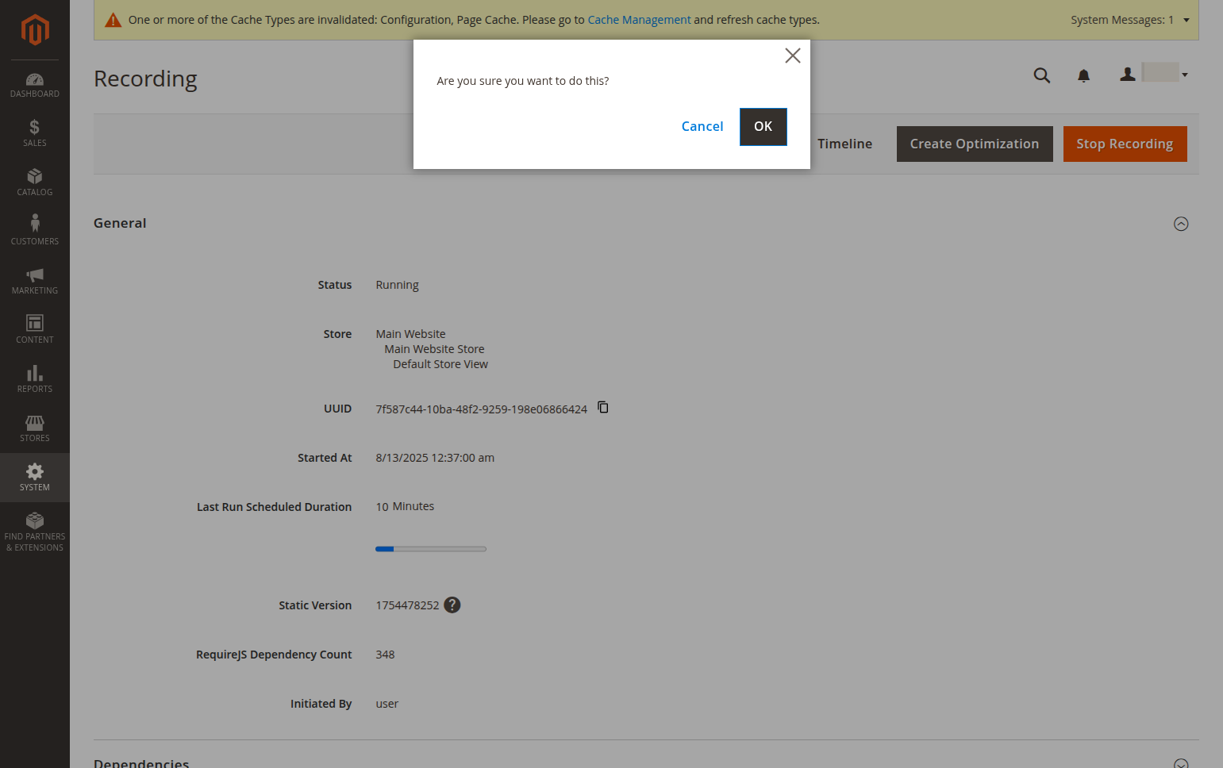The height and width of the screenshot is (768, 1223).
Task: Open the Sales sidebar menu
Action: pyautogui.click(x=35, y=133)
